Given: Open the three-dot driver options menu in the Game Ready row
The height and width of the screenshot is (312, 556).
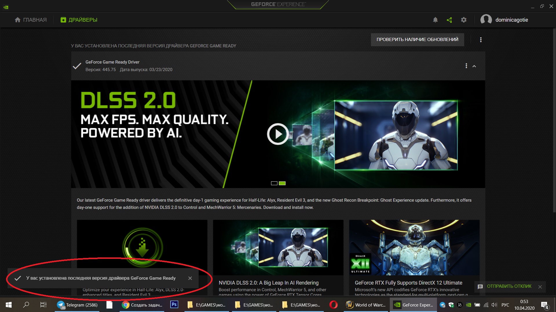Looking at the screenshot, I should click(466, 66).
